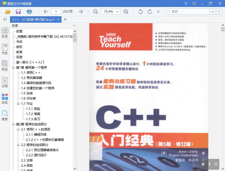Collapse the sidebar with the left arrow
The image size is (225, 171).
(5, 19)
